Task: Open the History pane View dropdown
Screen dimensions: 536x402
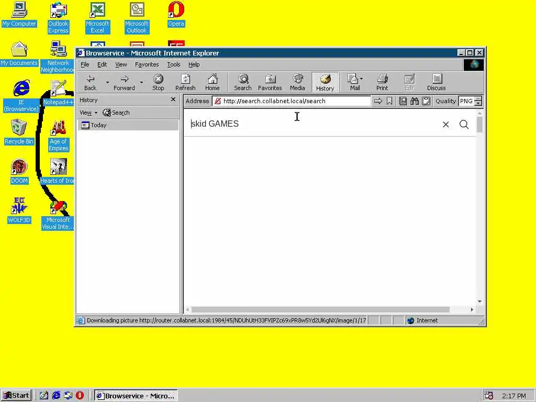Action: pos(88,113)
